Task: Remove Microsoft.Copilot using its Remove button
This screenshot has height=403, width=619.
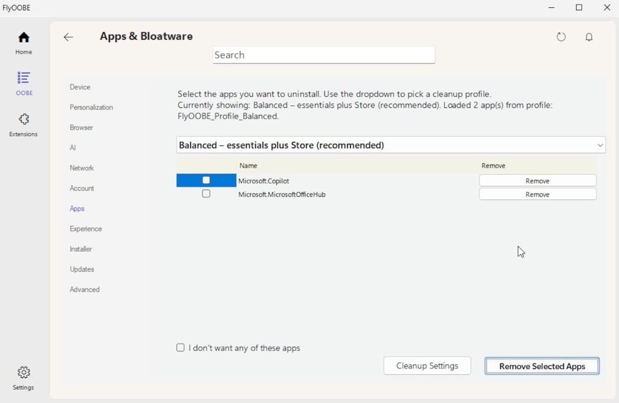Action: click(x=537, y=180)
